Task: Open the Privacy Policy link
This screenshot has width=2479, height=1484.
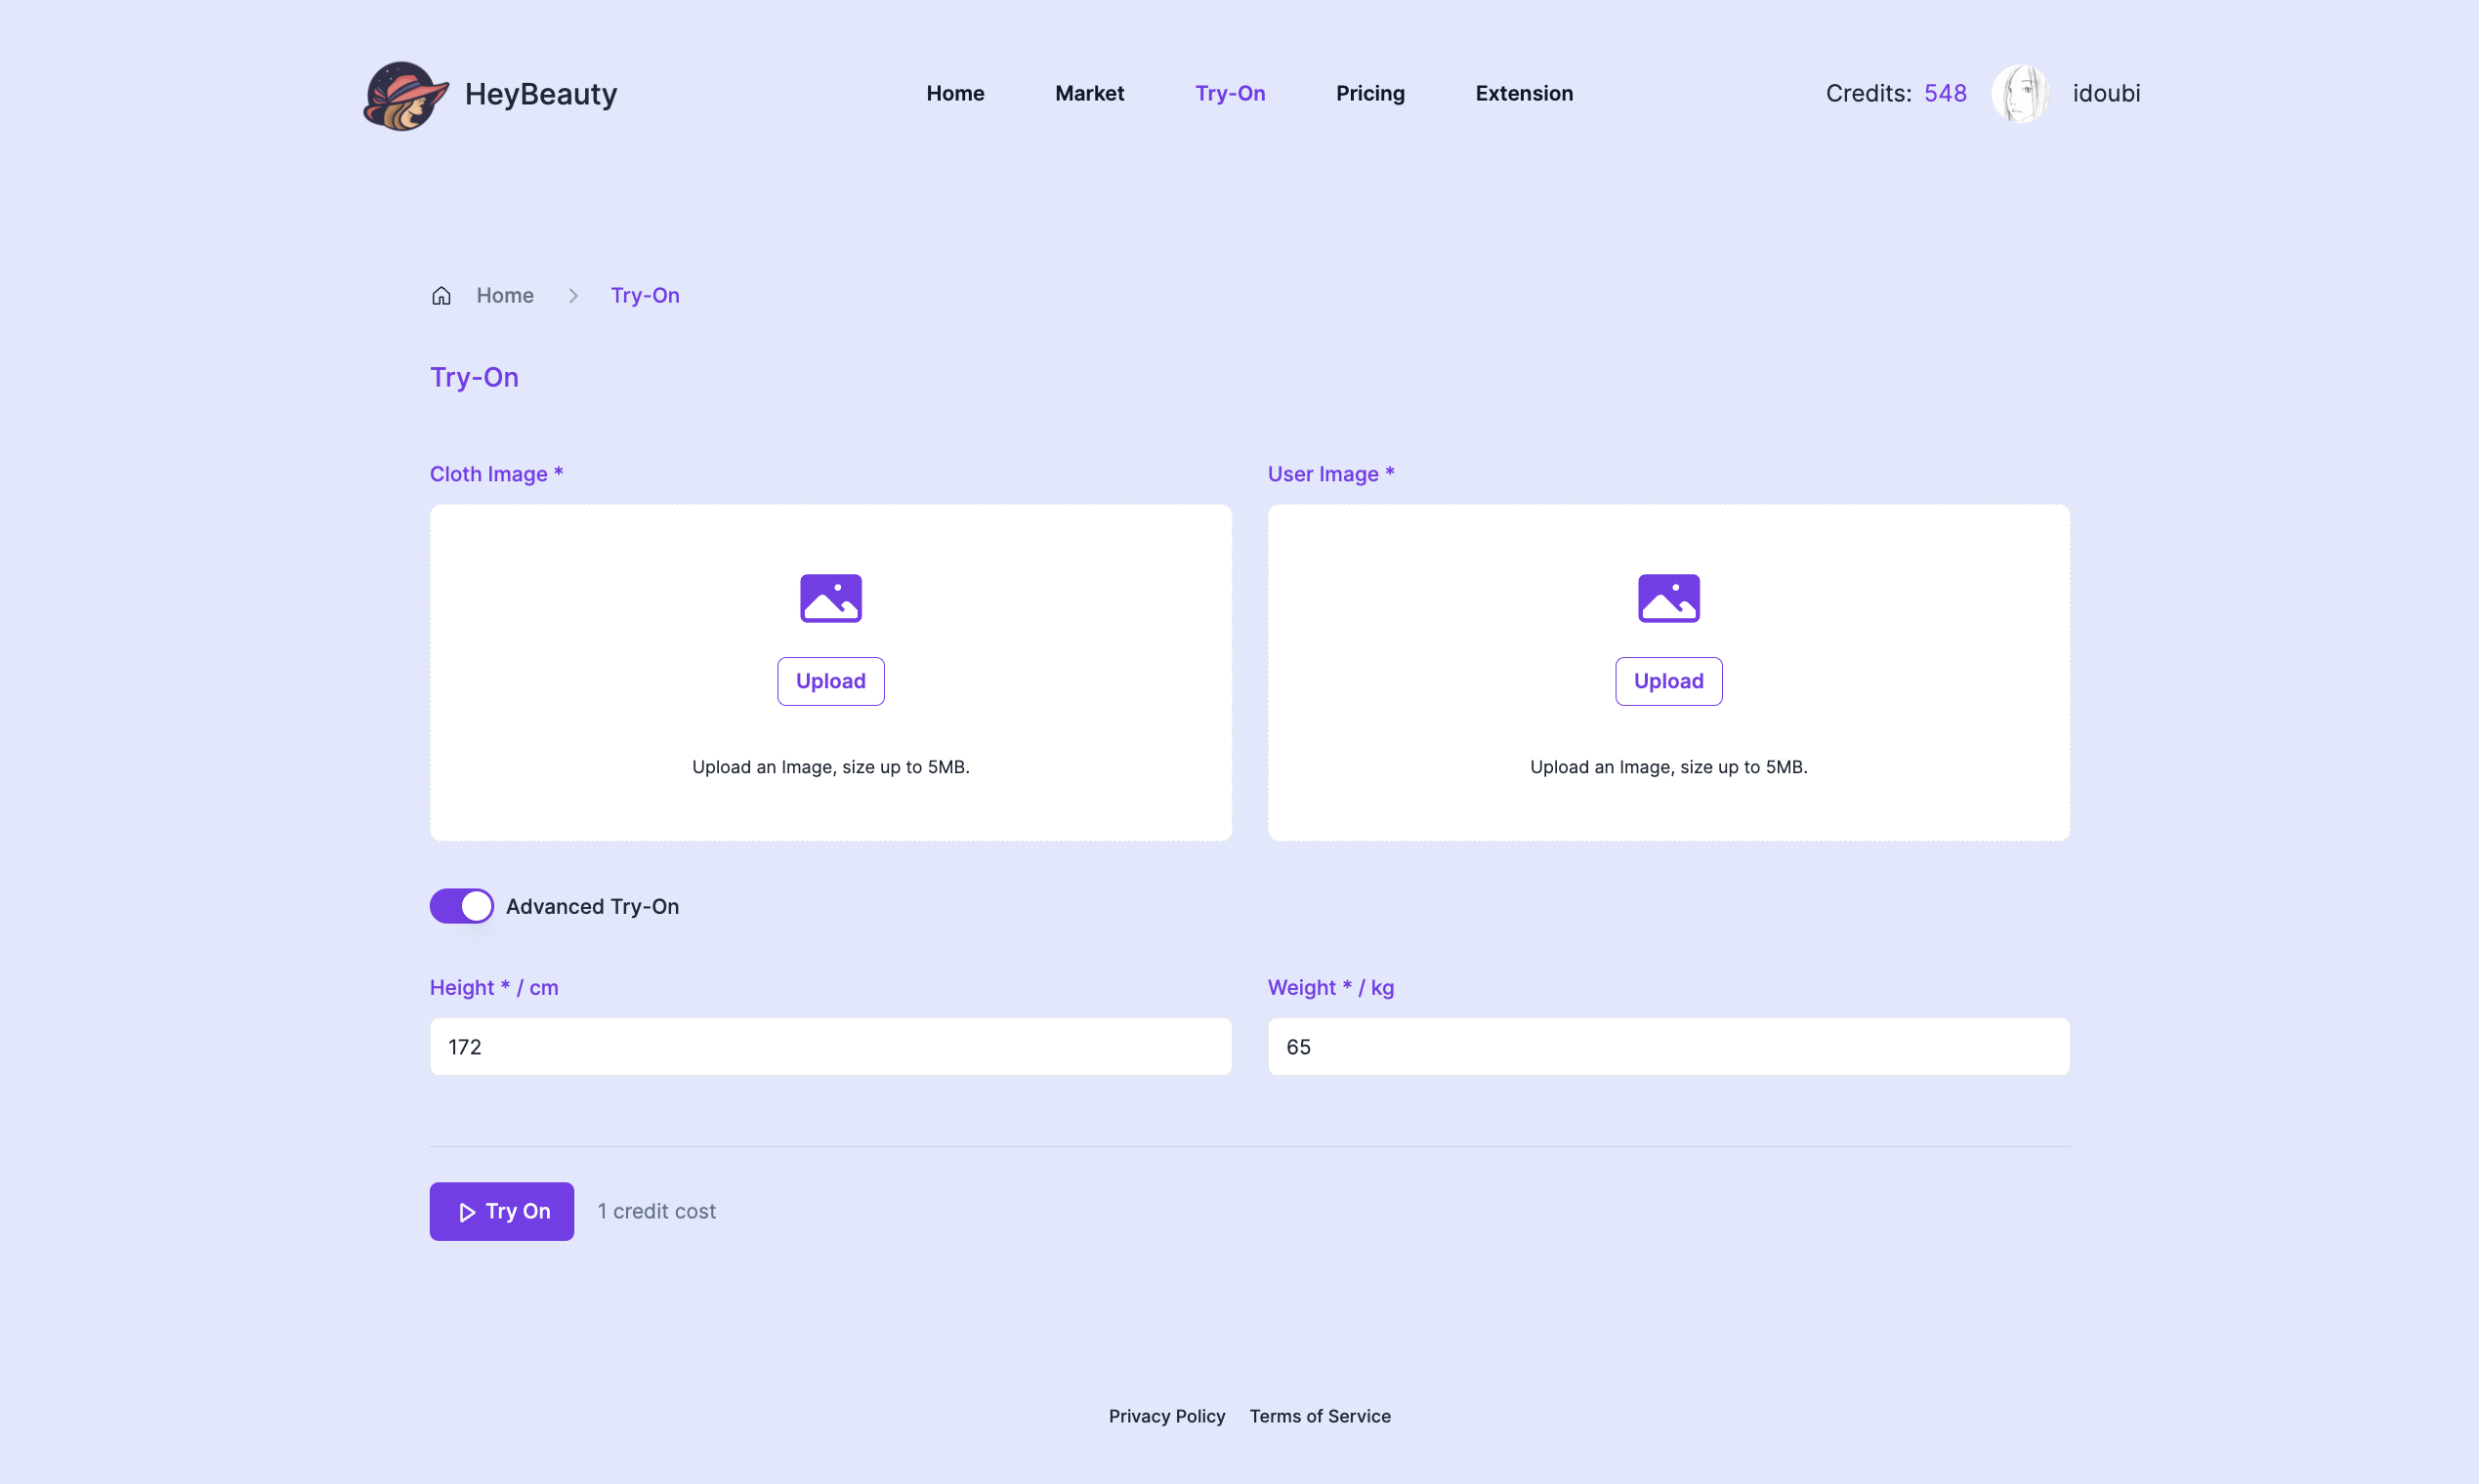Action: click(x=1166, y=1416)
